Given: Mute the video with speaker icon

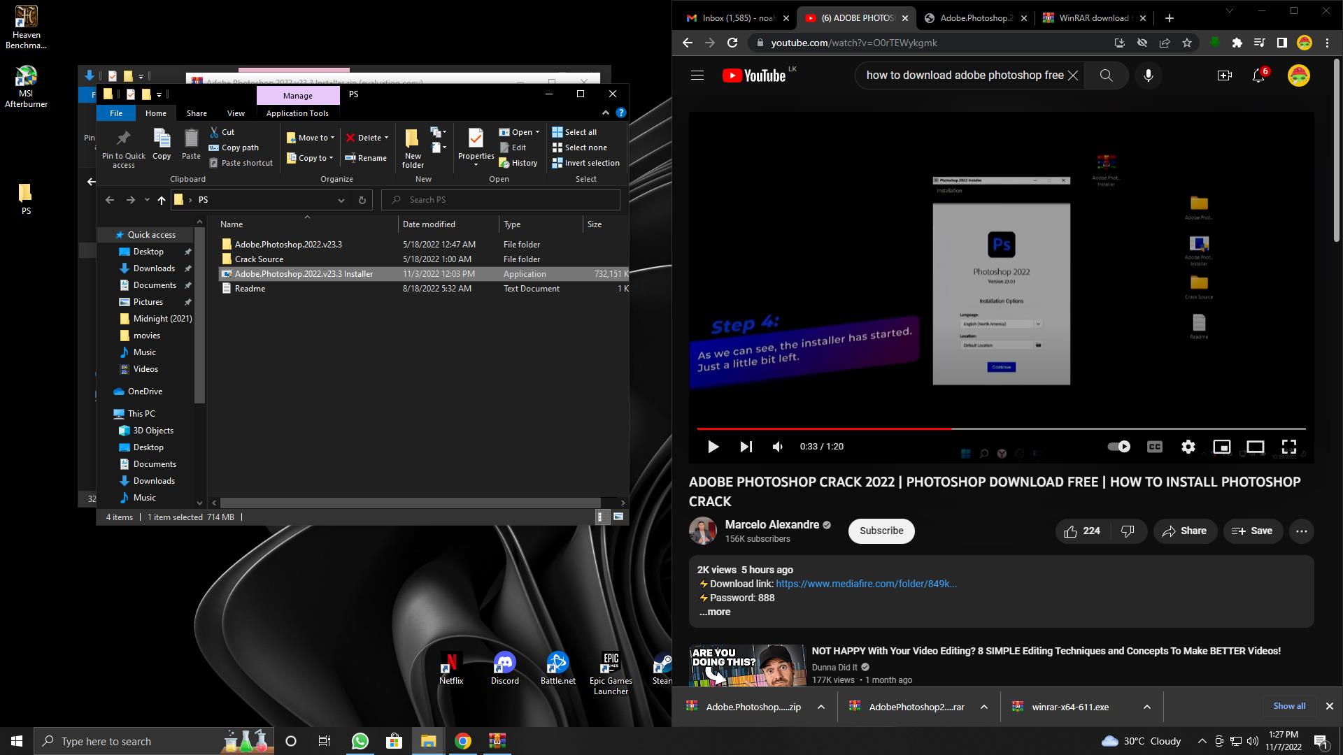Looking at the screenshot, I should tap(778, 447).
